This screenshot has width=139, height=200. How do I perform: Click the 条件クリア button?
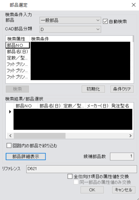pos(122,89)
